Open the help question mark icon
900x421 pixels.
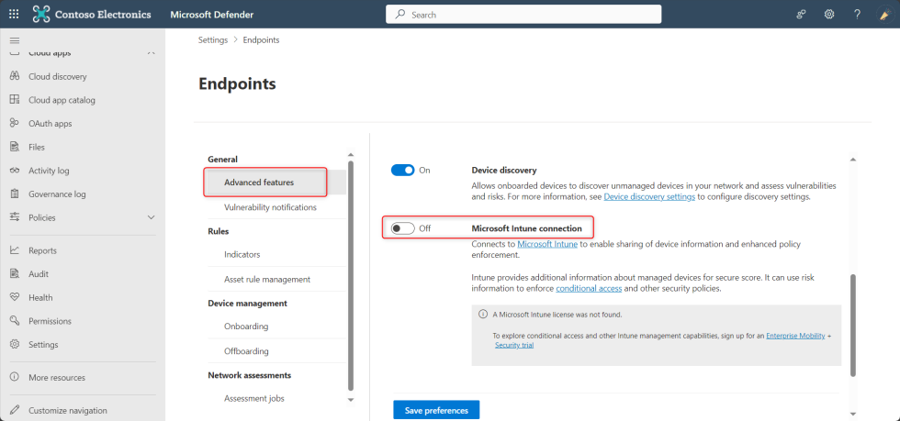pos(857,15)
